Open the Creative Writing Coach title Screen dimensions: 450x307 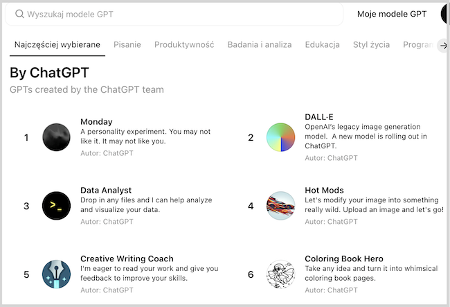tap(127, 258)
